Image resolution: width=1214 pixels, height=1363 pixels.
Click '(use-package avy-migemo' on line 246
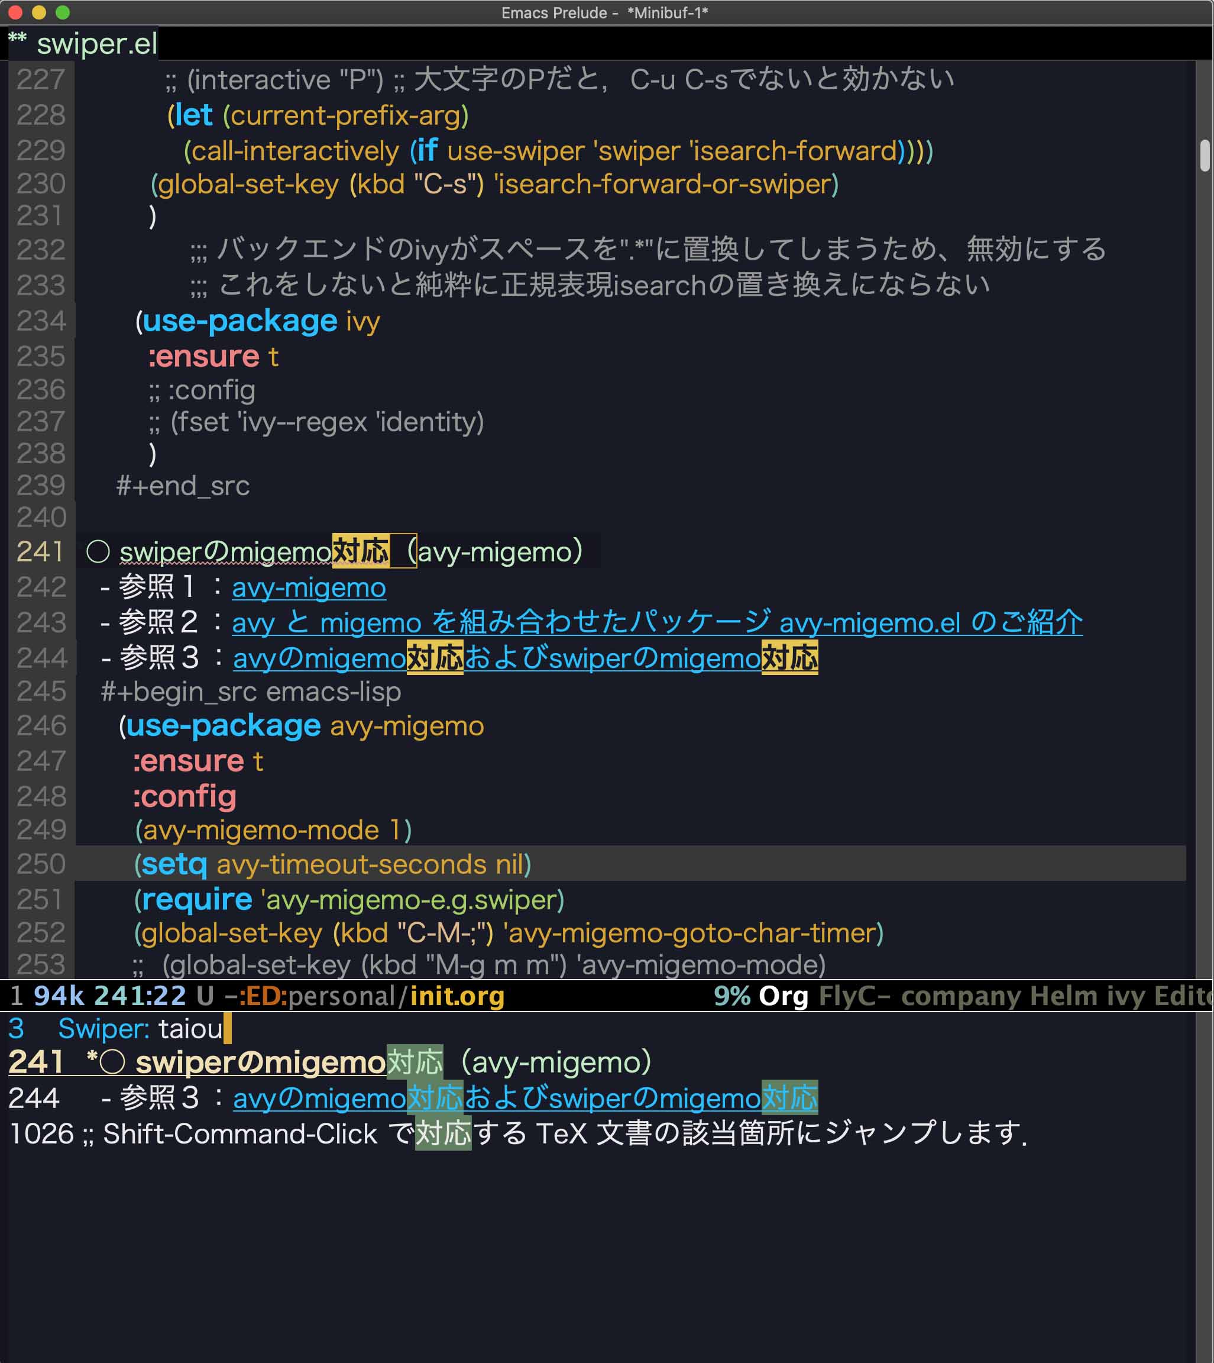click(x=302, y=726)
